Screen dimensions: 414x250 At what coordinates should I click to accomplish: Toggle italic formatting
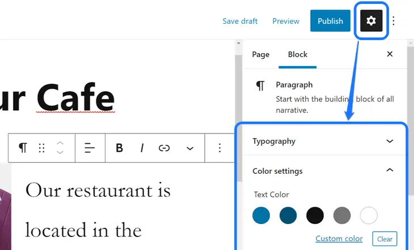[142, 148]
